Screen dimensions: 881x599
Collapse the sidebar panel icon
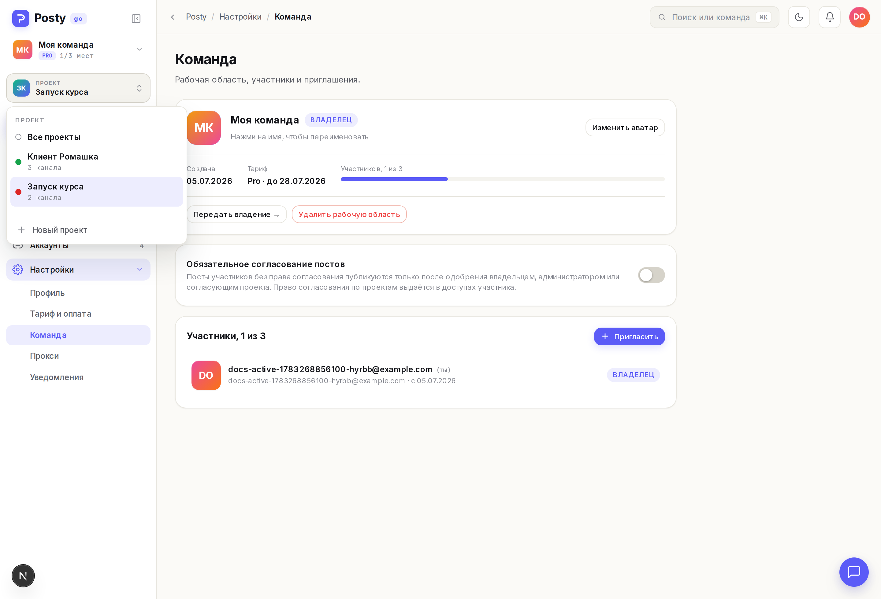click(x=136, y=19)
